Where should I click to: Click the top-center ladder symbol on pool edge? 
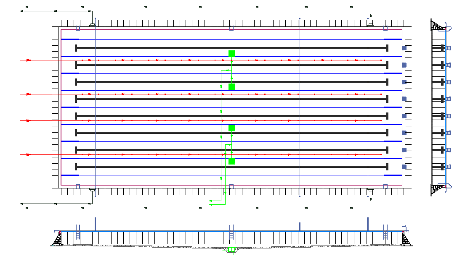(231, 28)
